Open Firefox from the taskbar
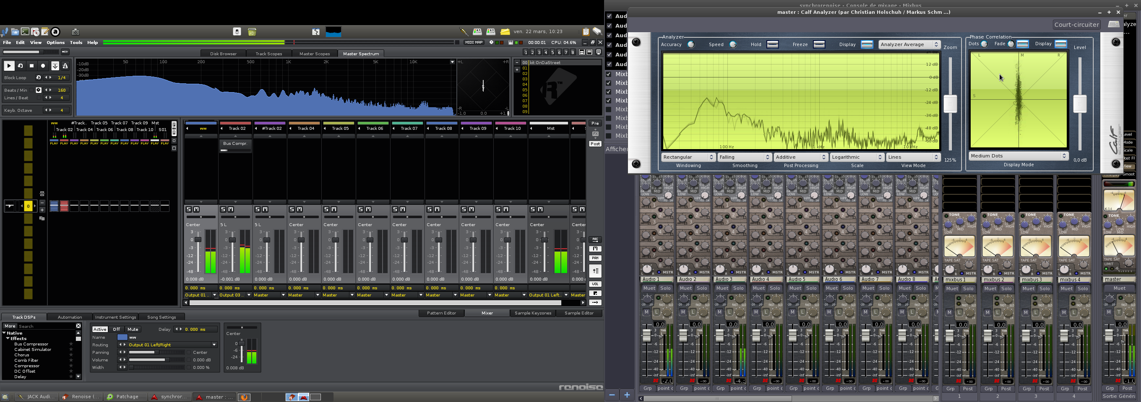Viewport: 1141px width, 402px height. click(x=244, y=397)
